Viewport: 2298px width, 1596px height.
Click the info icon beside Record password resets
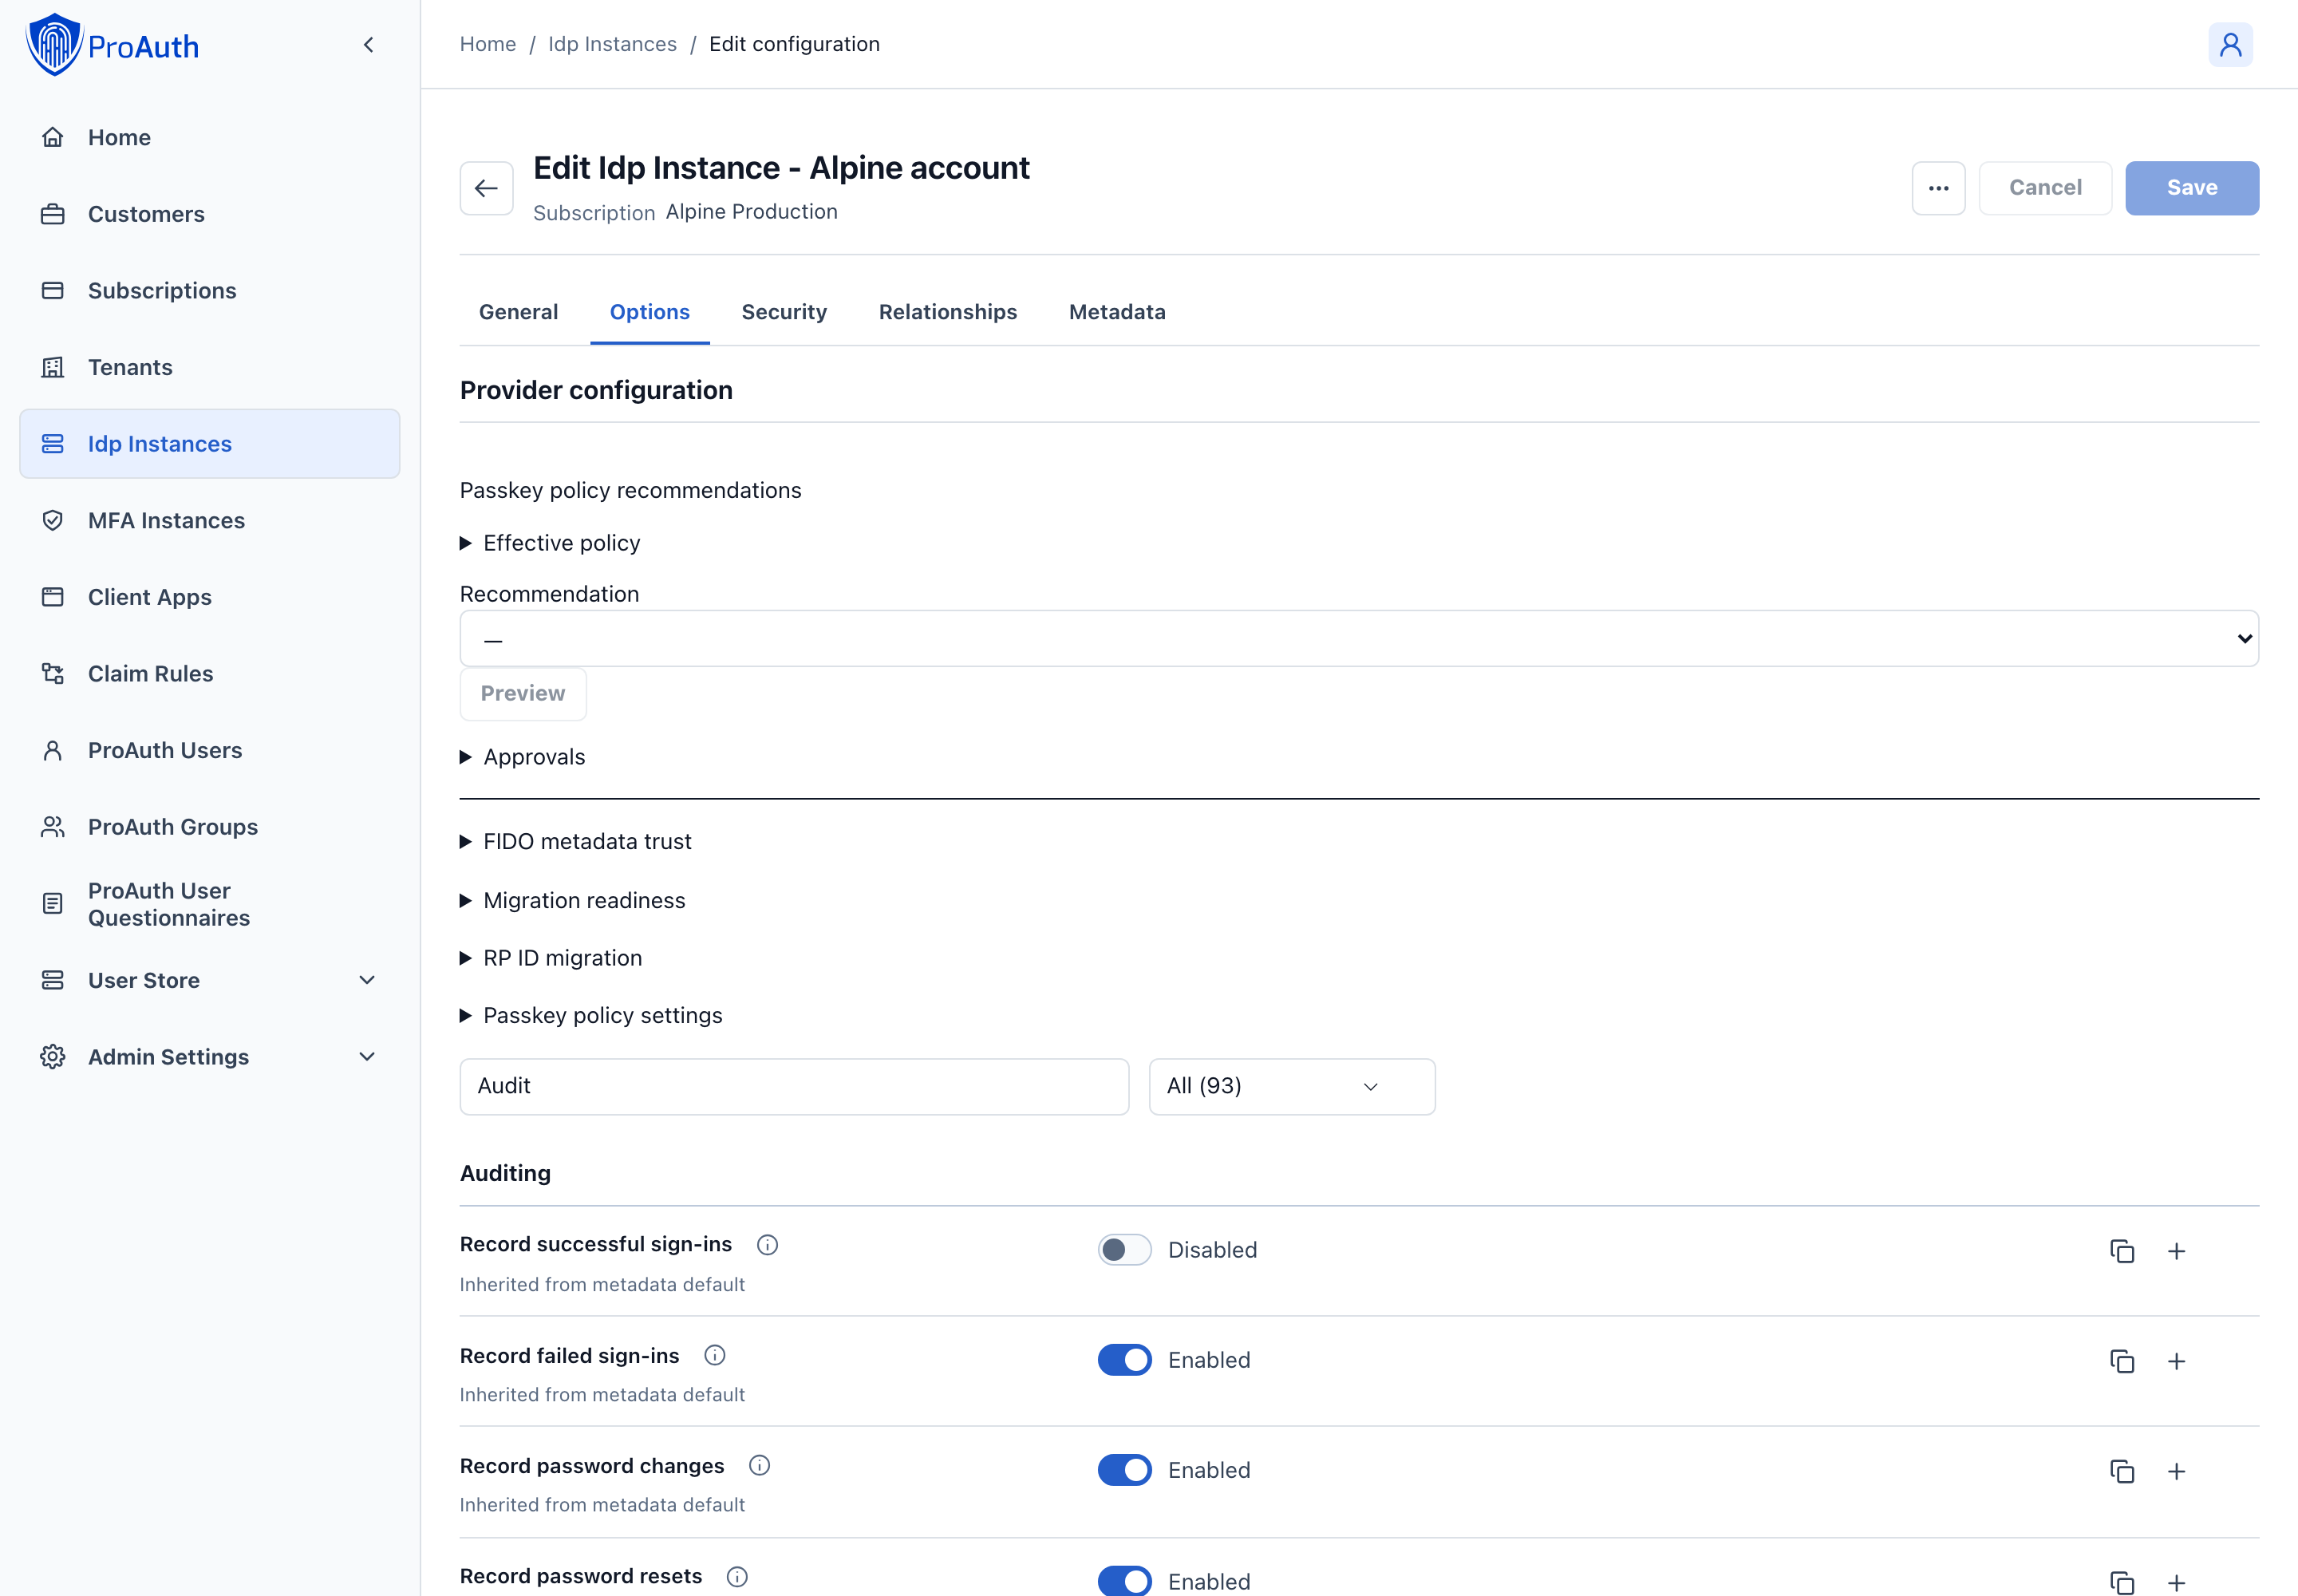point(737,1576)
